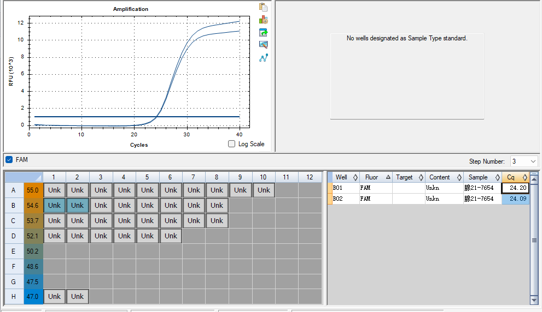This screenshot has height=312, width=542.
Task: Click sample name cell in B02 row
Action: (x=482, y=199)
